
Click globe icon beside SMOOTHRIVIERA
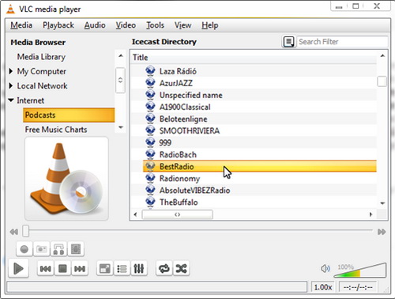[x=150, y=130]
